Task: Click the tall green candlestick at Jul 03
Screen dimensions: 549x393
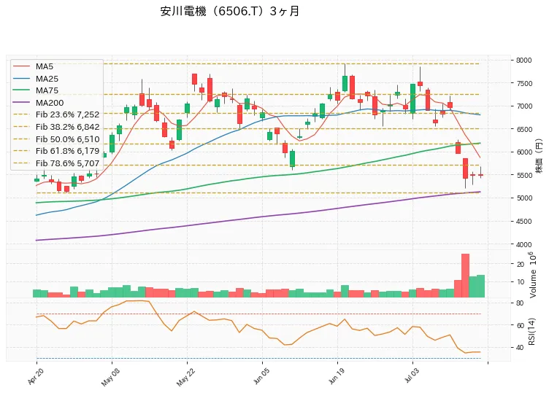Action: (x=412, y=98)
